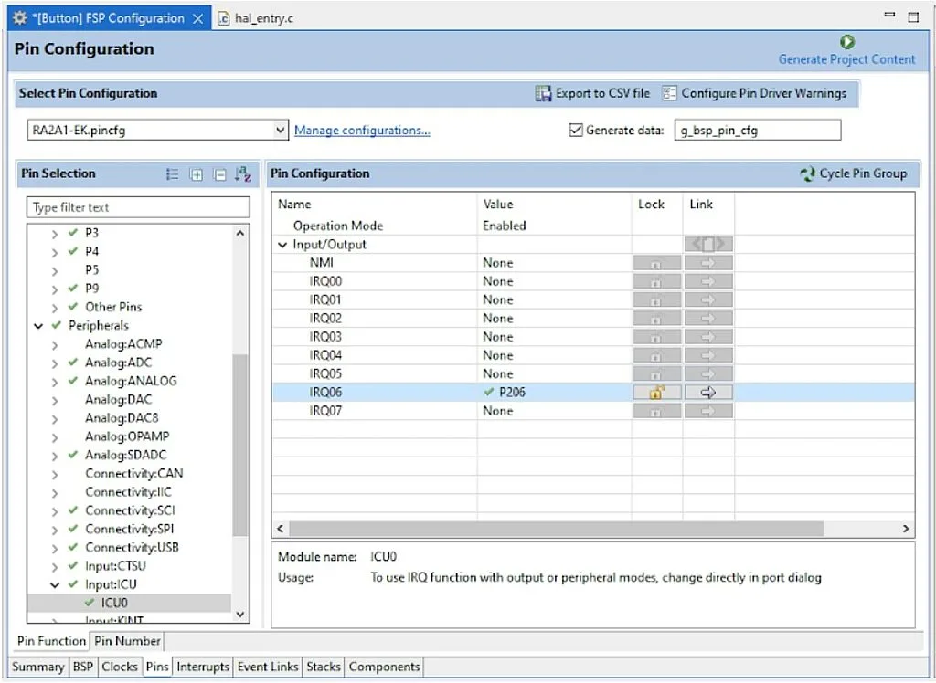The image size is (936, 683).
Task: Click the IRQ06 lock icon
Action: (656, 393)
